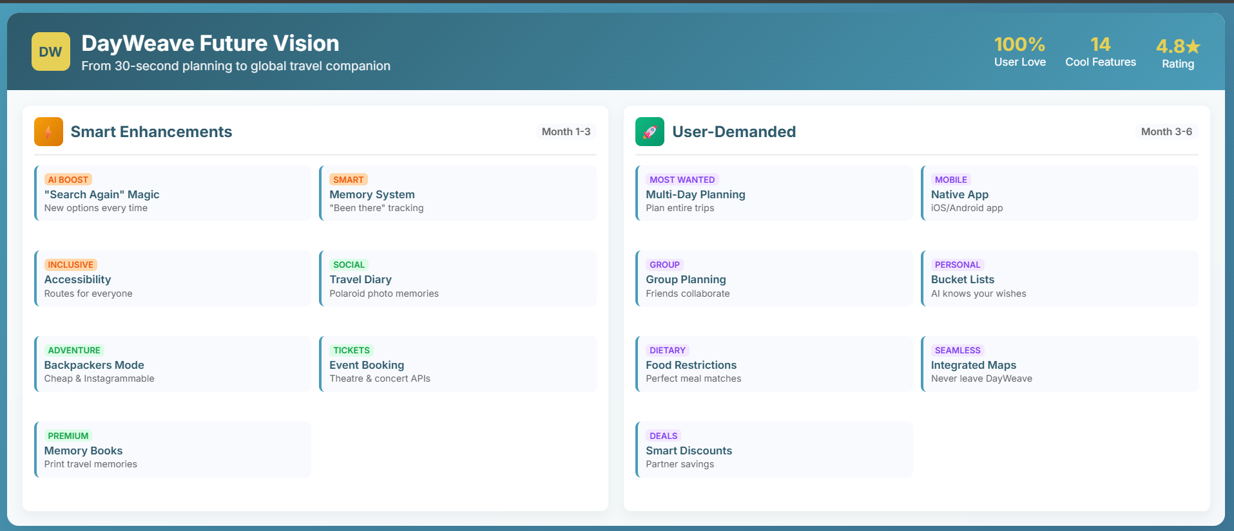Open the Group Planning card
Image resolution: width=1234 pixels, height=531 pixels.
pos(774,278)
